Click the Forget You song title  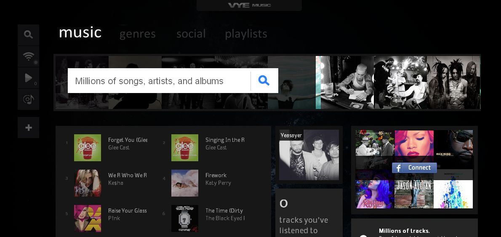click(x=128, y=140)
